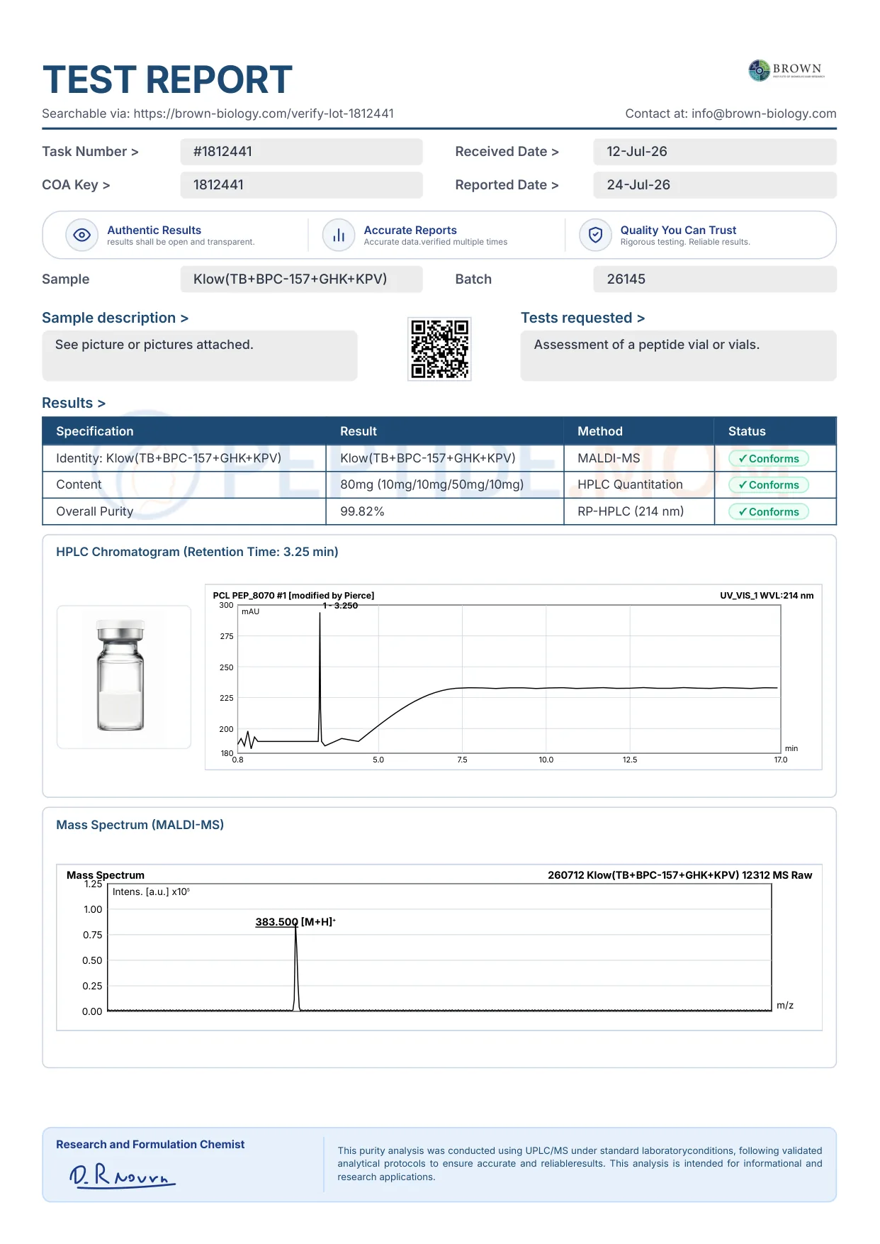Click the HPLC Chromatogram section title
880x1244 pixels.
pyautogui.click(x=197, y=552)
